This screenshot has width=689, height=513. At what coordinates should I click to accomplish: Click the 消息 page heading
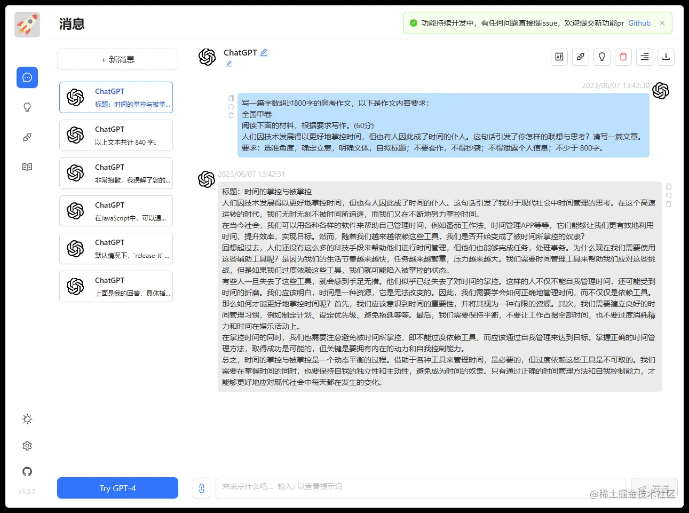[72, 24]
